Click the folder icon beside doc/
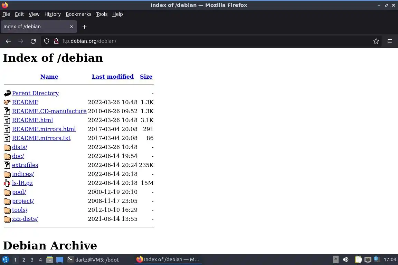398x265 pixels. [7, 156]
